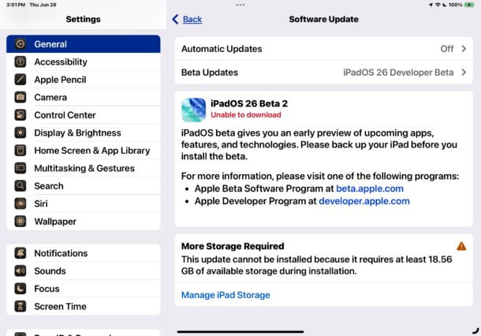Click the Camera icon in sidebar
481x336 pixels.
[21, 97]
